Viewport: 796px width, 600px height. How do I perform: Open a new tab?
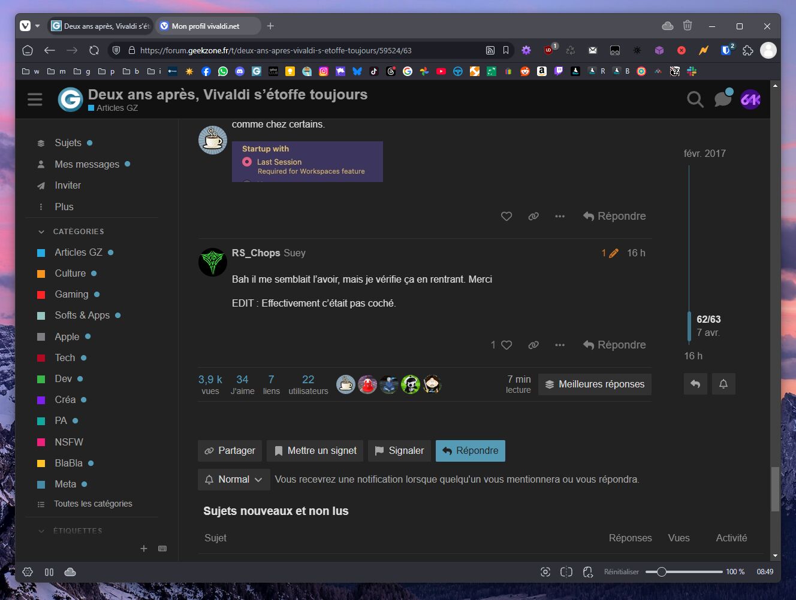(270, 26)
